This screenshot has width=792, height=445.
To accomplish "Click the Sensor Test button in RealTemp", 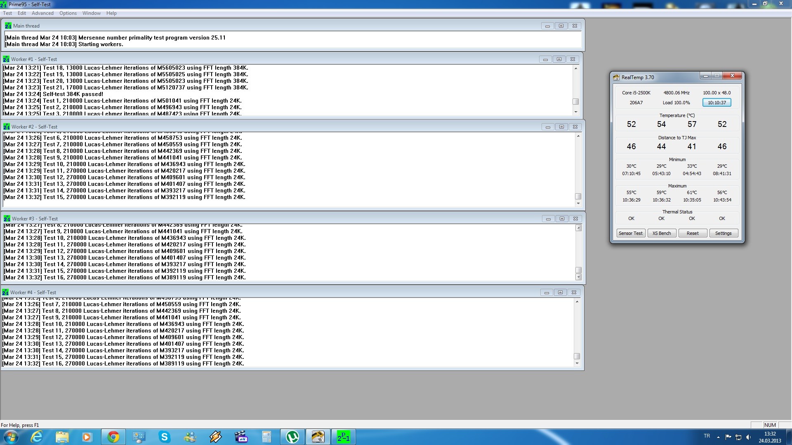I will pyautogui.click(x=631, y=233).
